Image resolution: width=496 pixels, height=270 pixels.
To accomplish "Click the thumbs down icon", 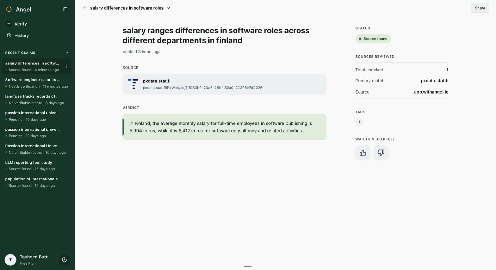I will point(381,153).
